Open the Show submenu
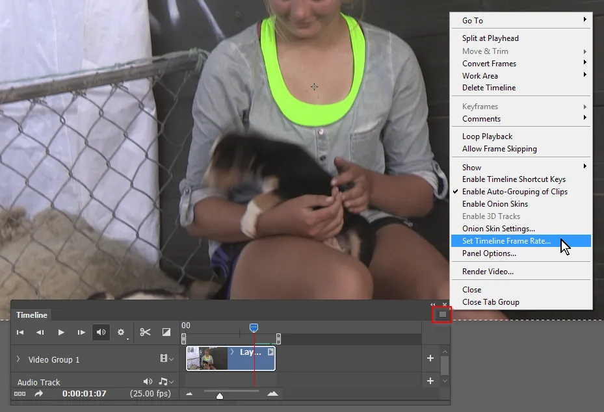 click(471, 167)
